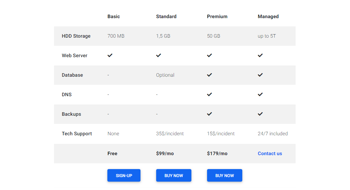Click the $99/mo price
350x190 pixels.
click(x=165, y=153)
